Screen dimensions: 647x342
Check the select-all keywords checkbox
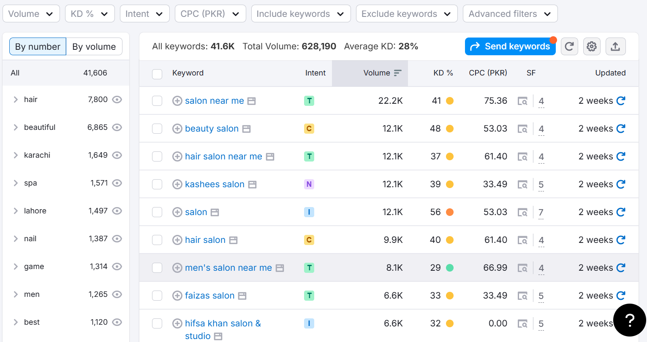tap(157, 73)
